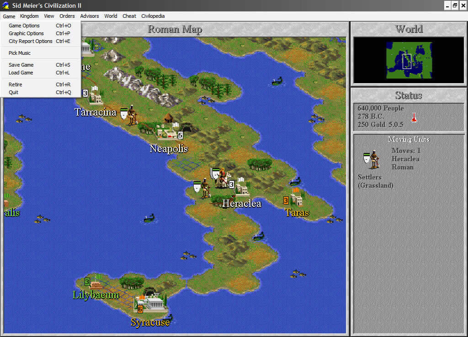The height and width of the screenshot is (337, 468).
Task: Click the Heraclea city icon
Action: (x=242, y=187)
